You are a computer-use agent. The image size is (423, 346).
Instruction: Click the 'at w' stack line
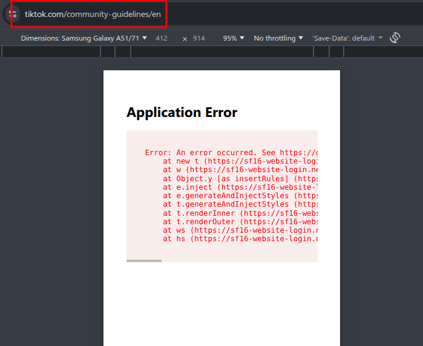coord(240,170)
